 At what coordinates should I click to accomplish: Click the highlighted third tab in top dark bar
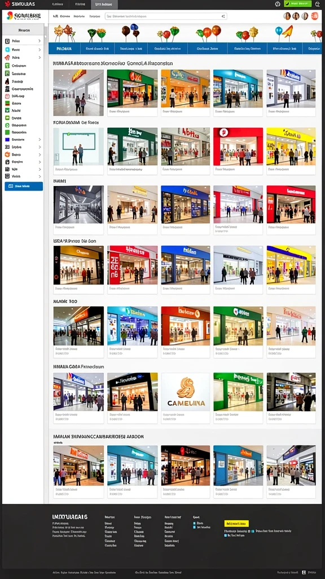104,5
